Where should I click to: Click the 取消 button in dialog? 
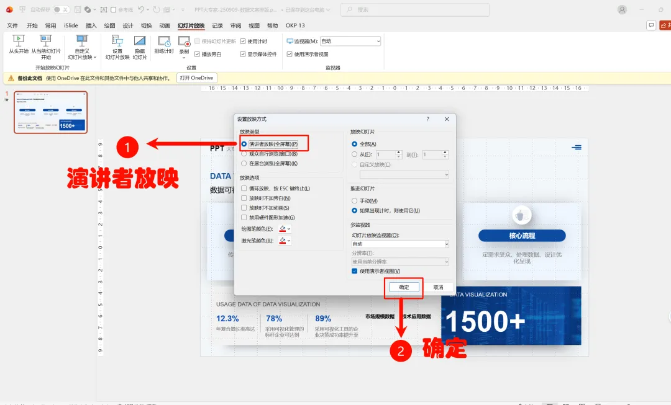438,288
